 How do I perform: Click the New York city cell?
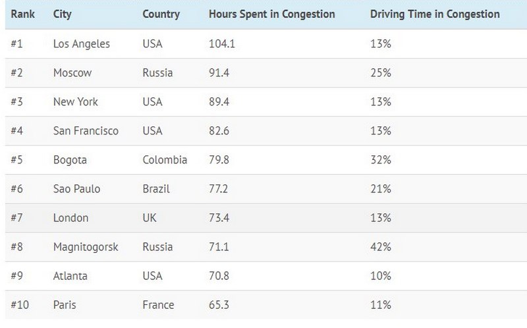click(x=75, y=102)
